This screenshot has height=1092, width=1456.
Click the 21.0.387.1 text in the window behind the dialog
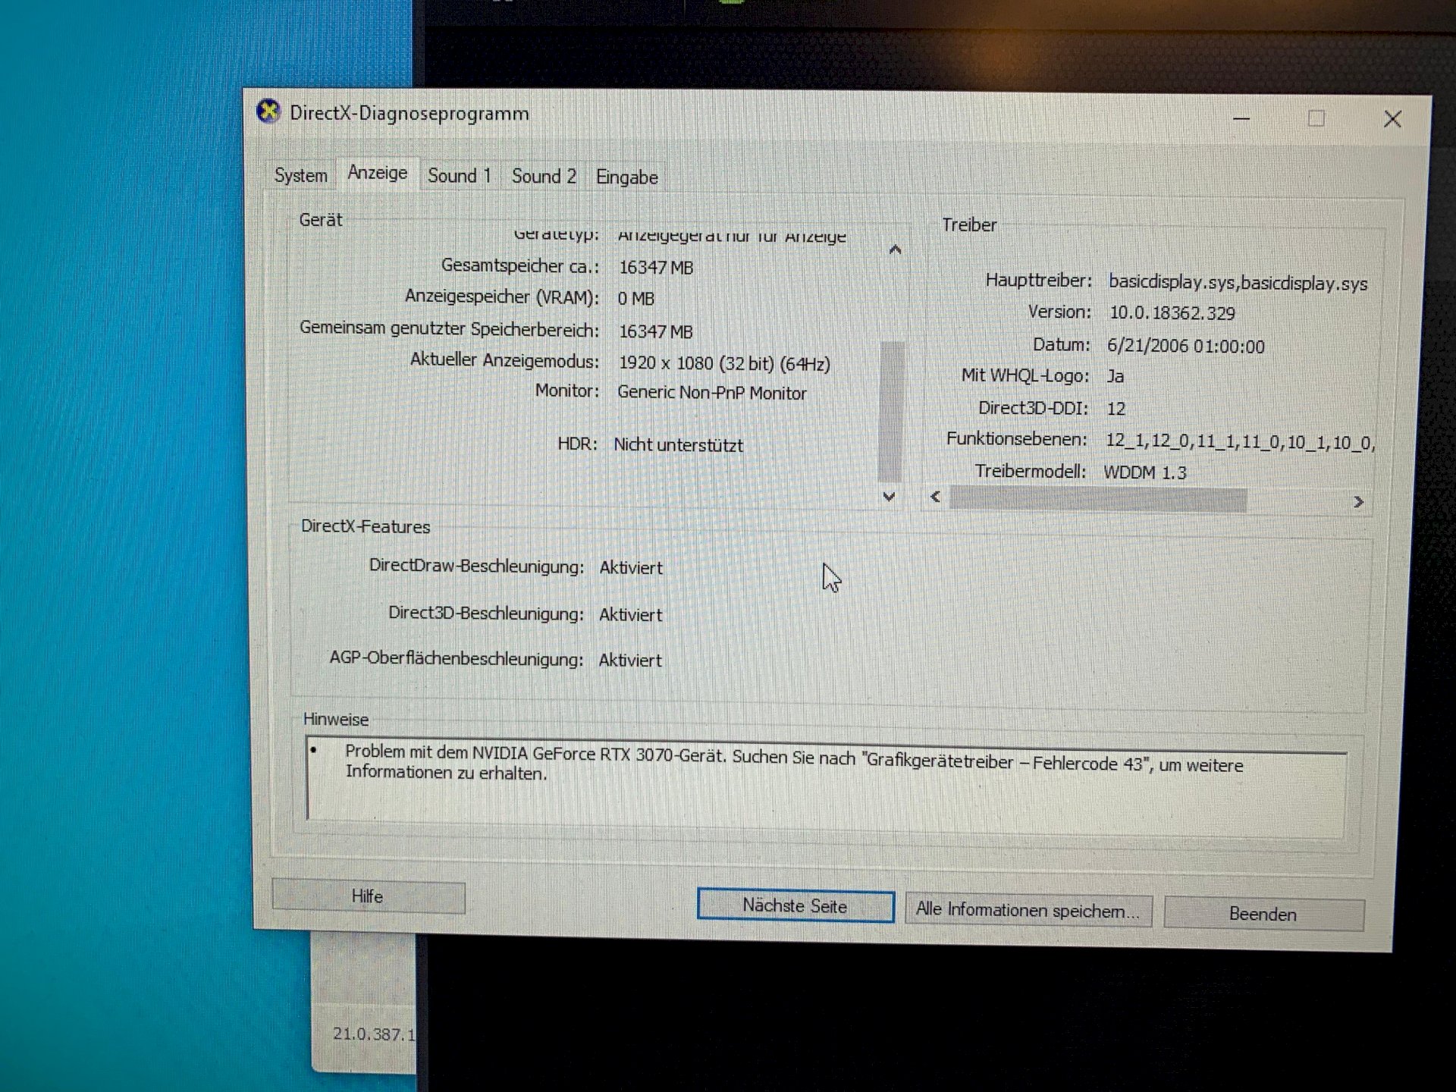[374, 1034]
